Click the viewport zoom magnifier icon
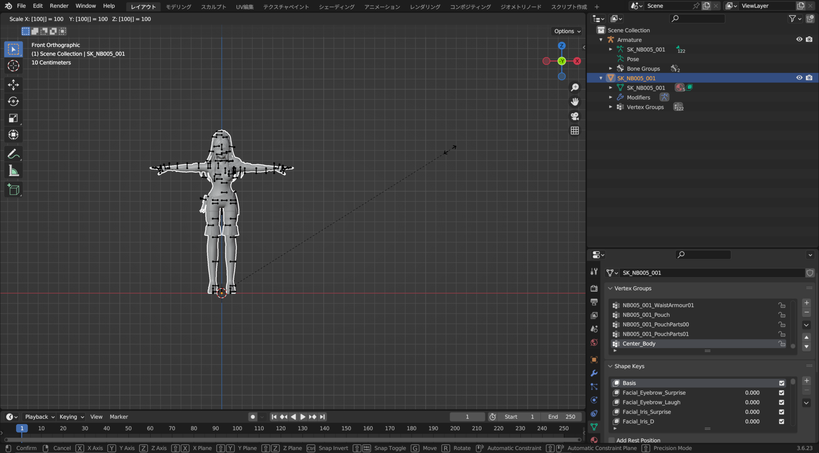 575,87
